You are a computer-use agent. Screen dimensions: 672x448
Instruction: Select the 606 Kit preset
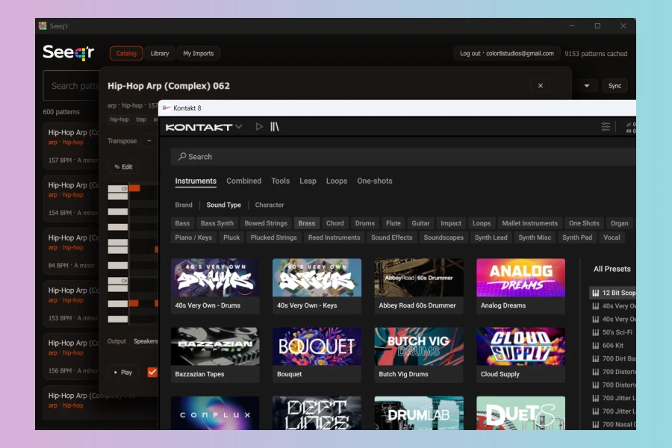click(613, 346)
